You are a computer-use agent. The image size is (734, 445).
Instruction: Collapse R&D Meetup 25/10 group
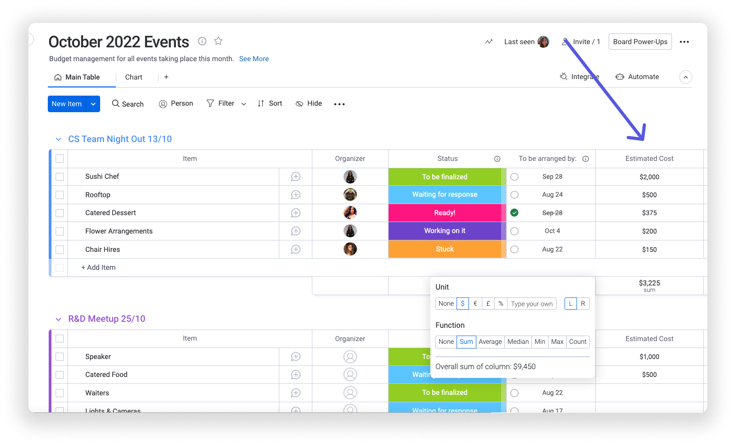58,319
